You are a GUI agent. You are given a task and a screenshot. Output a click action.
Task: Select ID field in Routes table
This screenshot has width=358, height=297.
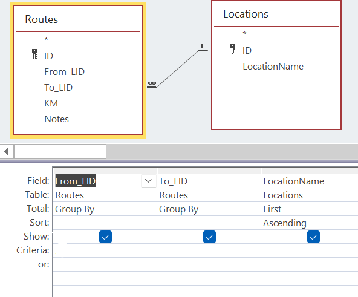click(x=48, y=56)
